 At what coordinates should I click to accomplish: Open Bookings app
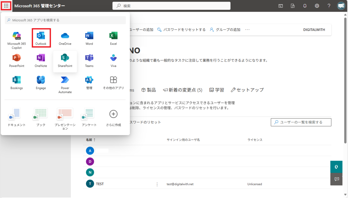coord(17,83)
